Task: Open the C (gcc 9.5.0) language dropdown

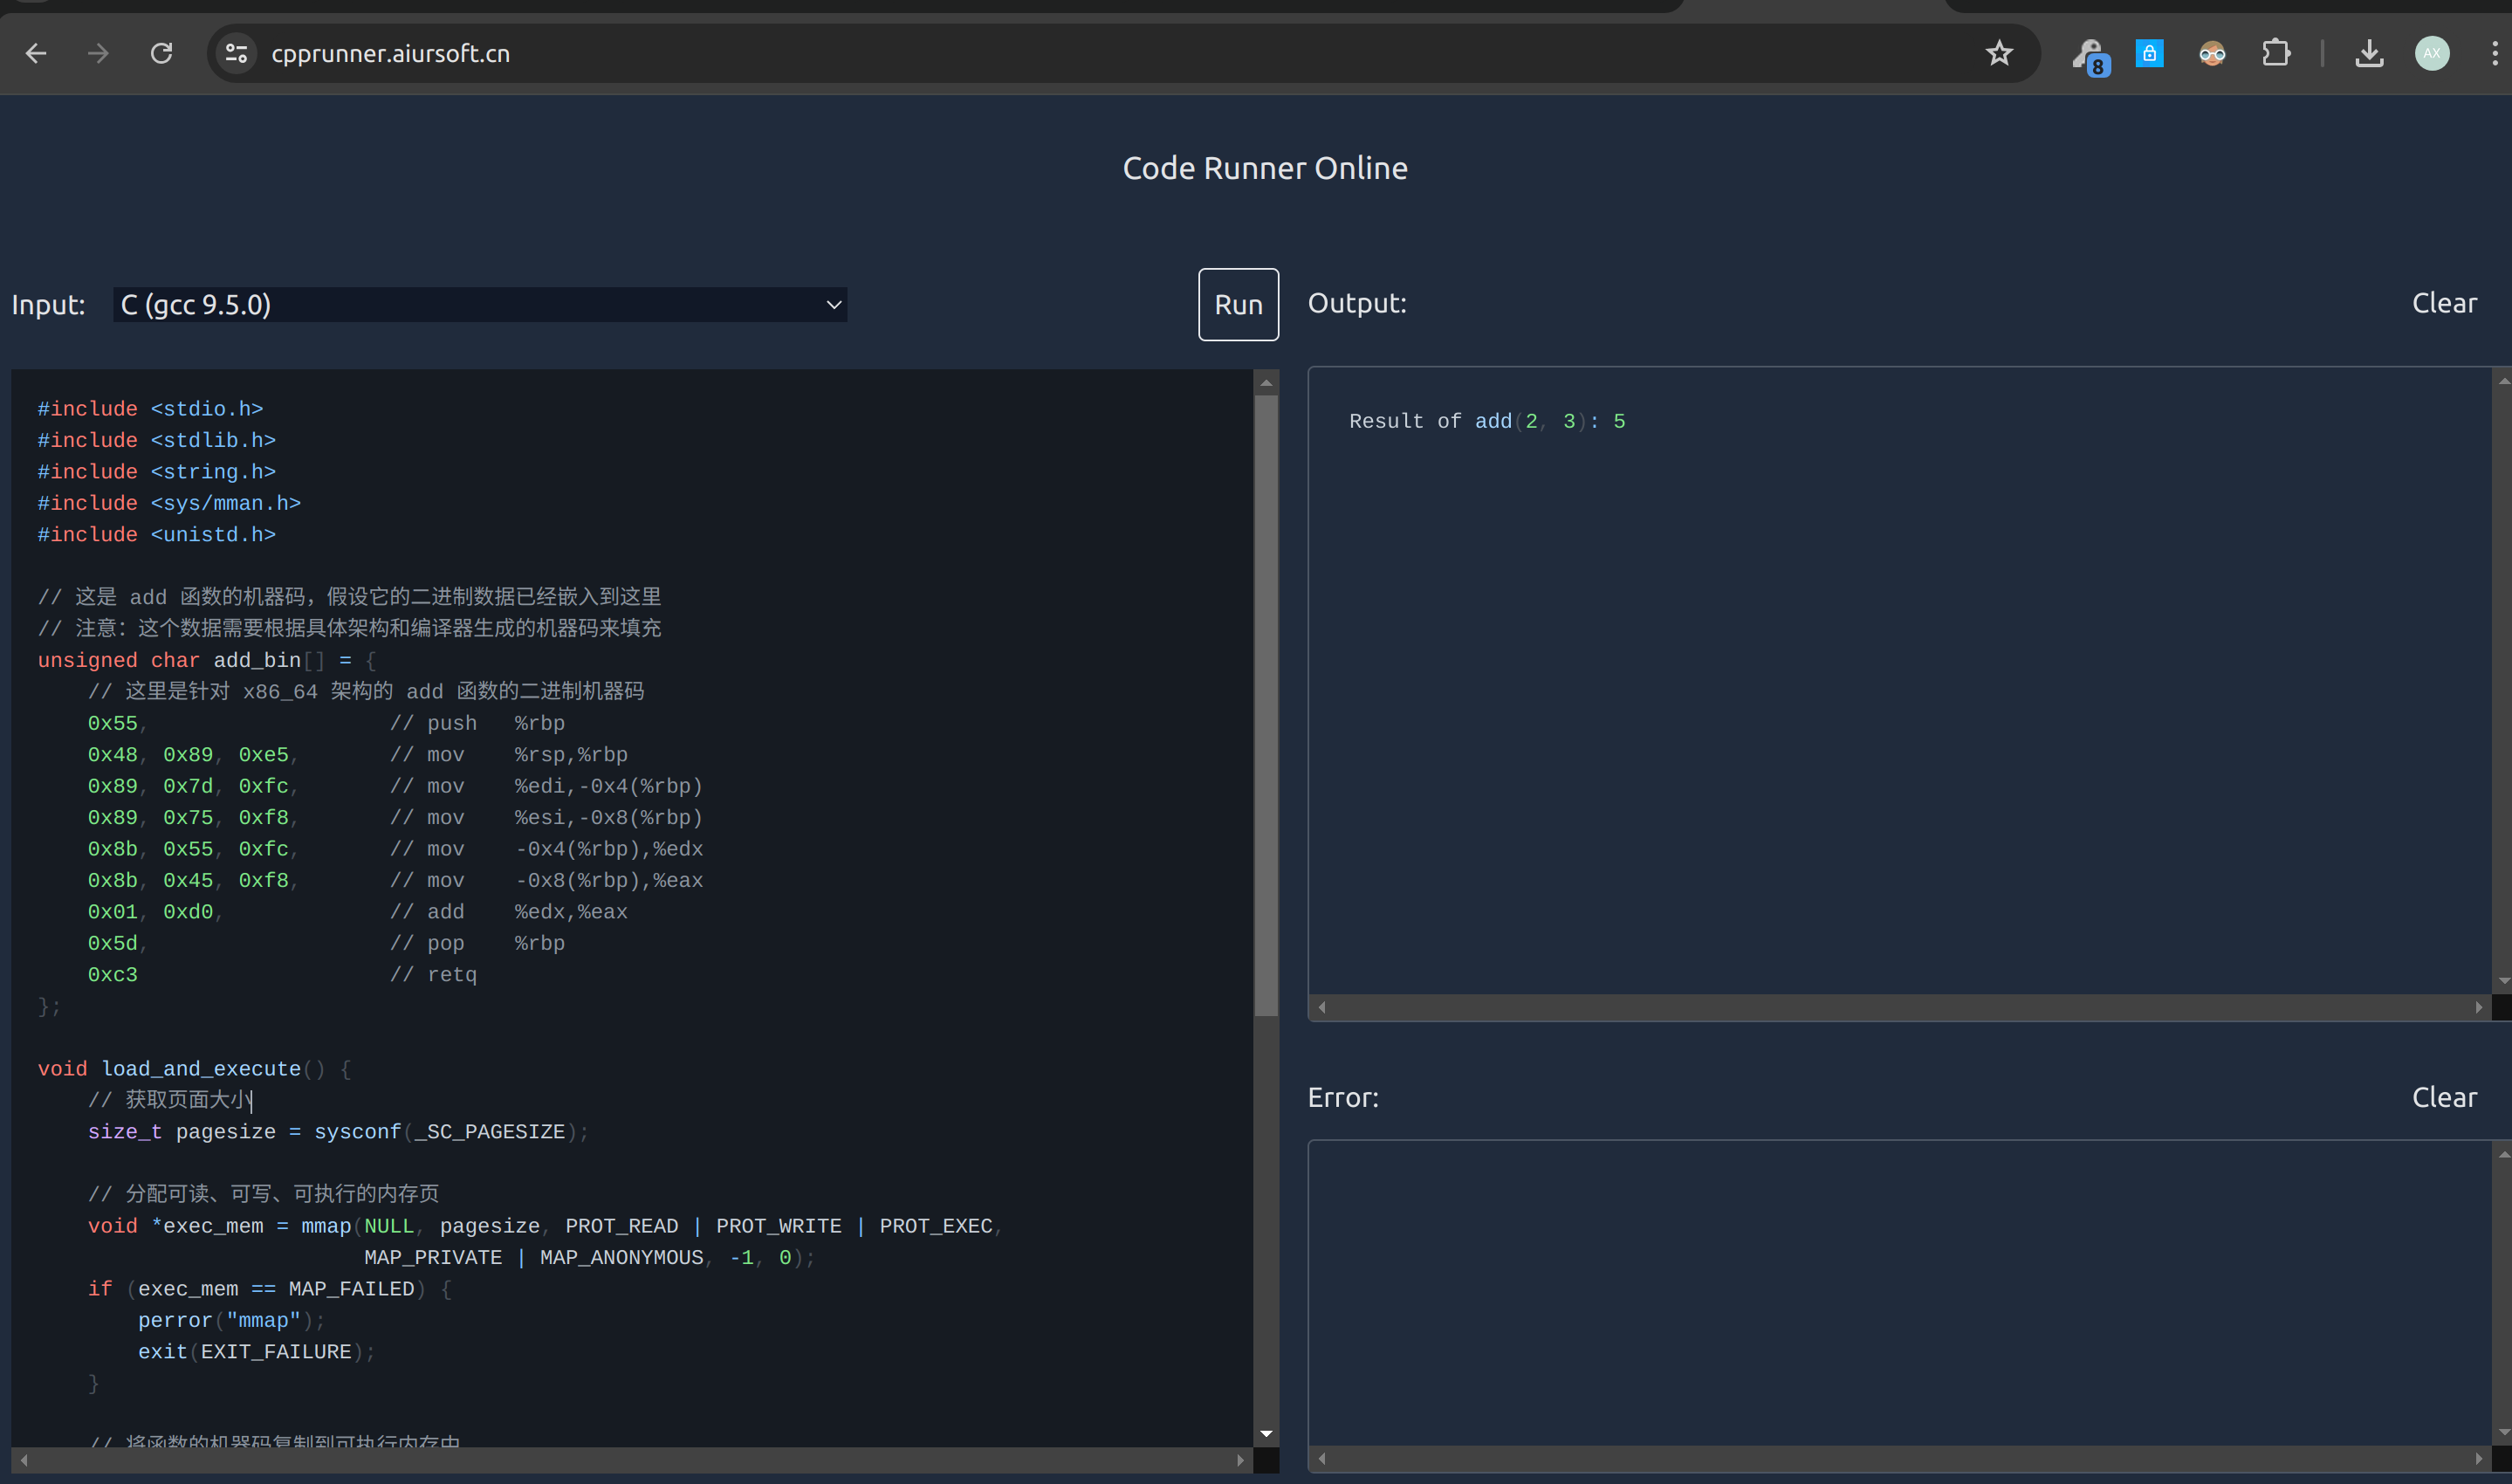Action: point(480,304)
